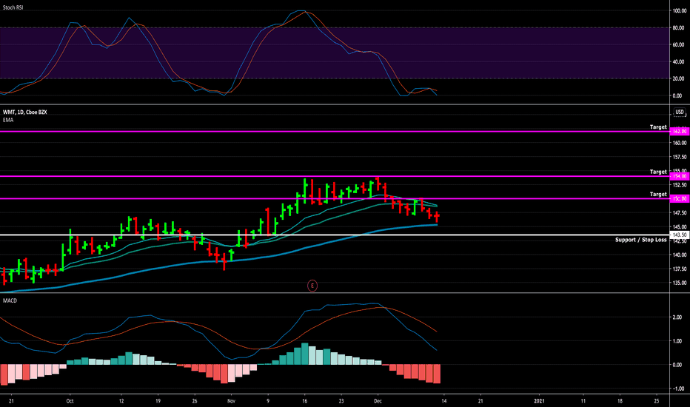Click 2.00 on the MACD scale
The height and width of the screenshot is (407, 690).
point(677,317)
